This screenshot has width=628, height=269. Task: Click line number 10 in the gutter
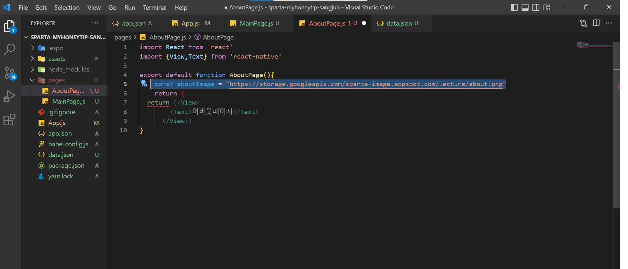[123, 130]
